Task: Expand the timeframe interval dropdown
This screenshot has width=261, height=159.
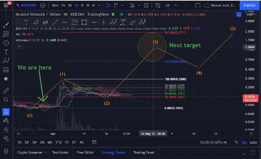Action: point(99,5)
